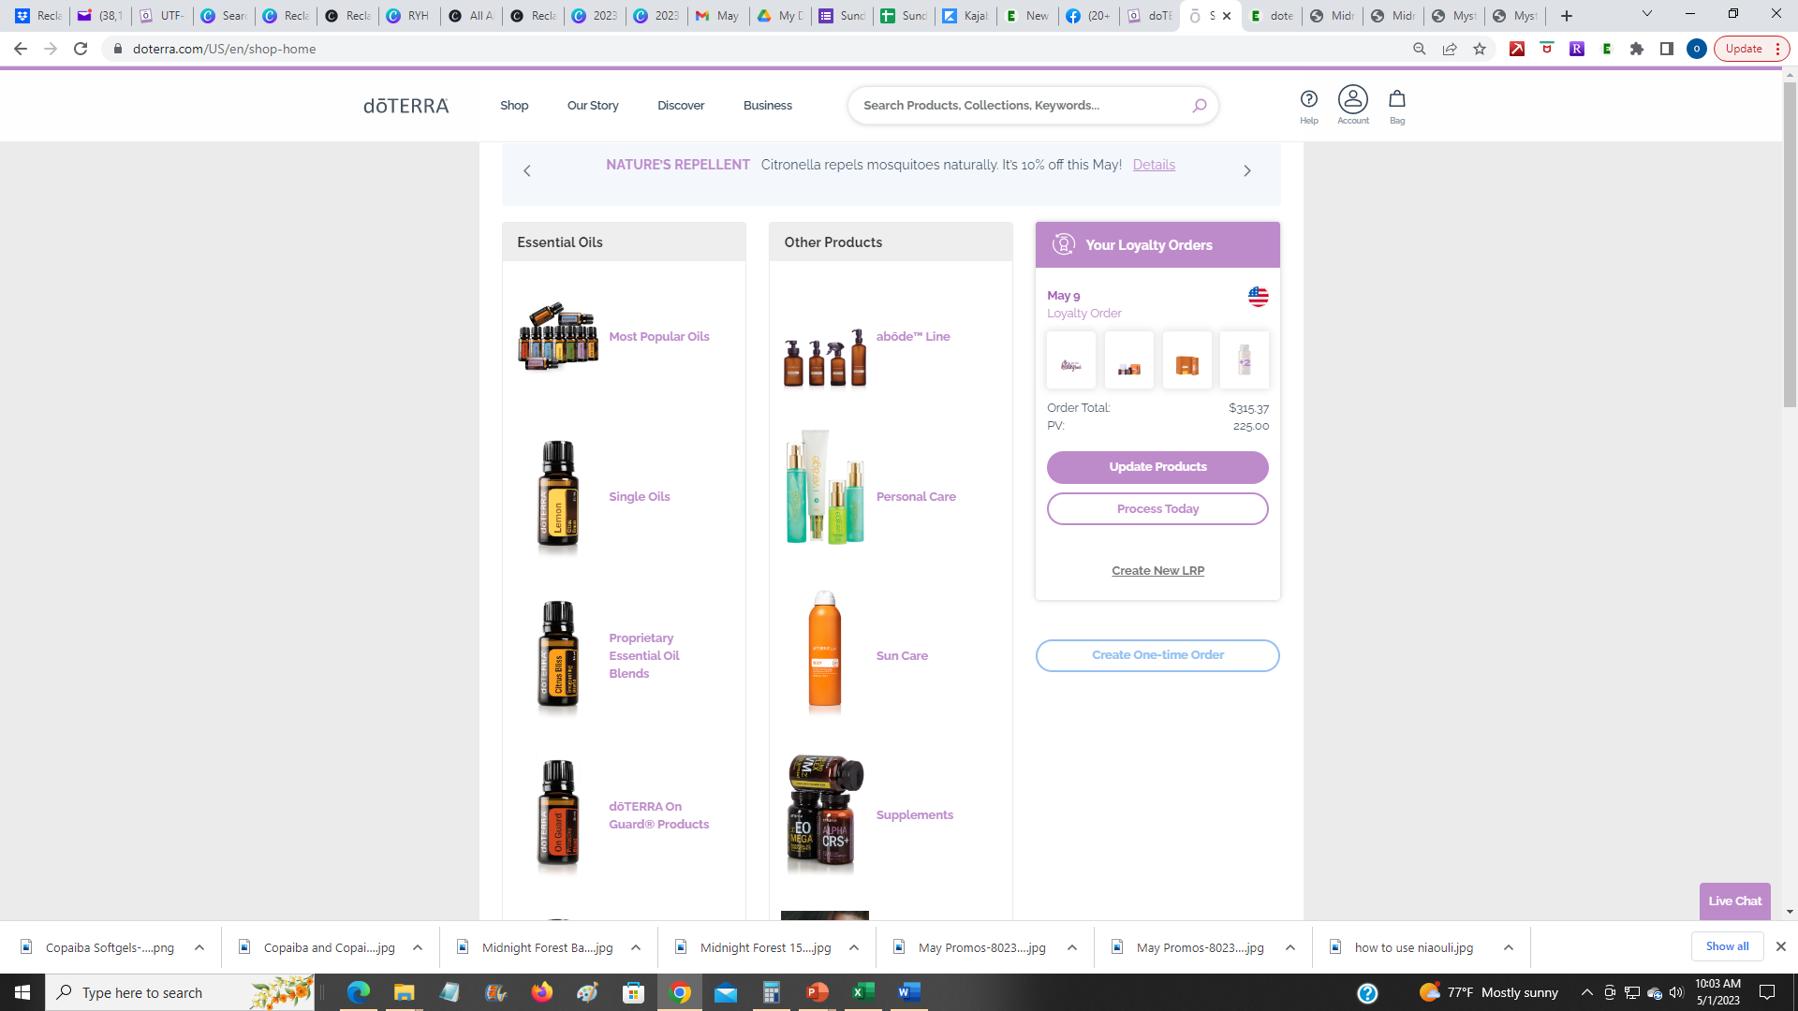Open the Help icon in header
The height and width of the screenshot is (1011, 1798).
1308,100
